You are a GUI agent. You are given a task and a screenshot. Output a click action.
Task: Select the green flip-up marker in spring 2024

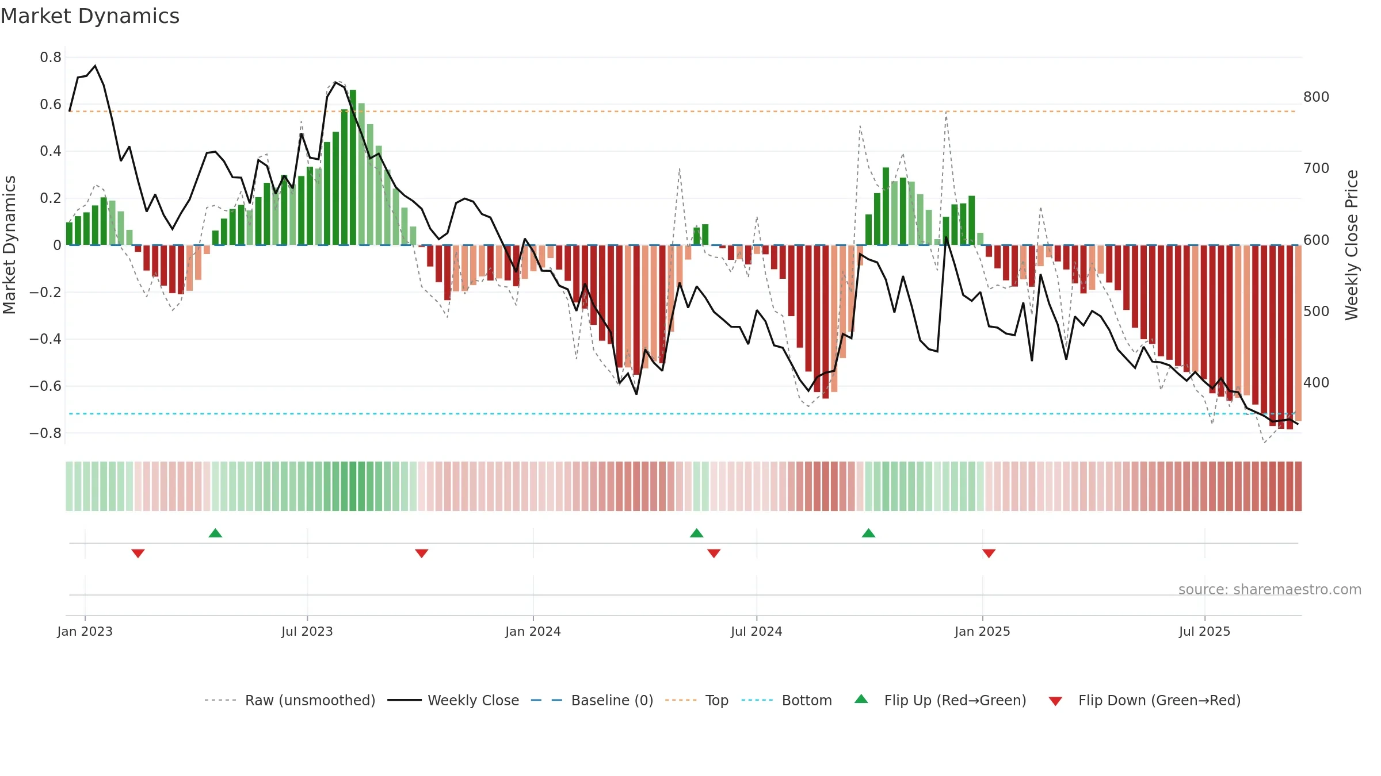[697, 533]
